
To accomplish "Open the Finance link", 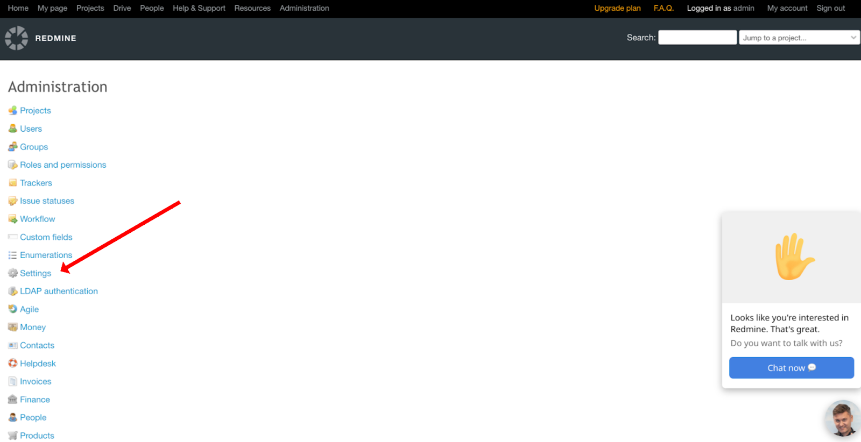I will pos(35,400).
